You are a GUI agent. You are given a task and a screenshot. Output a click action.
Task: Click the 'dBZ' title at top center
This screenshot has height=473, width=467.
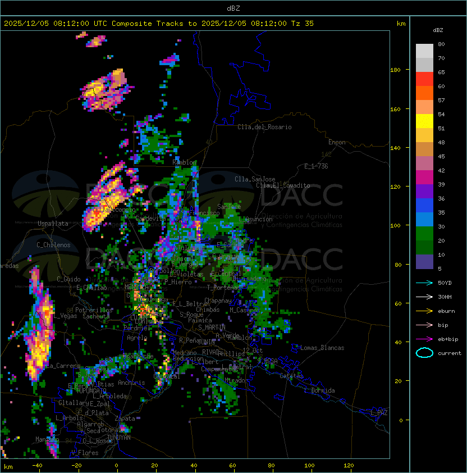click(x=233, y=8)
